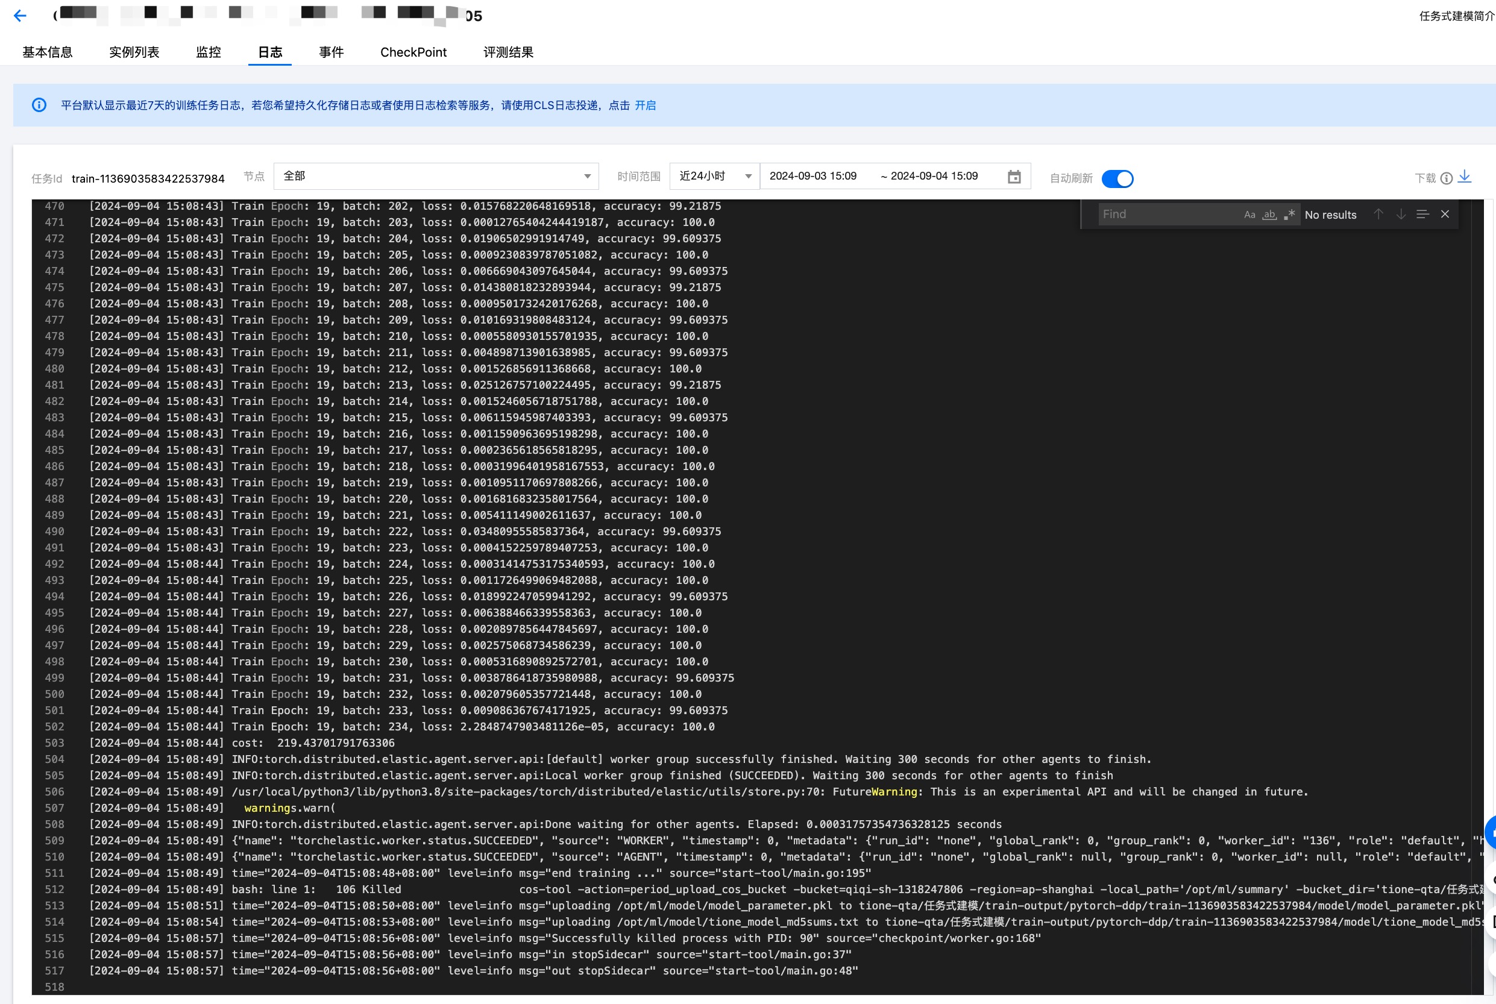Viewport: 1496px width, 1004px height.
Task: Expand the 近24小时 time range dropdown
Action: pos(714,176)
